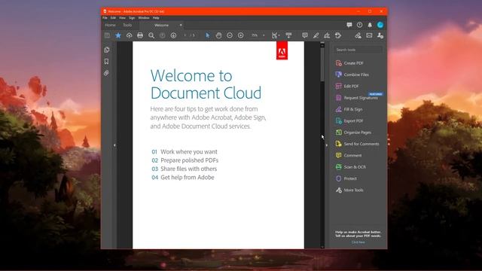The height and width of the screenshot is (271, 482).
Task: Open the page thumbnails panel
Action: pyautogui.click(x=107, y=50)
